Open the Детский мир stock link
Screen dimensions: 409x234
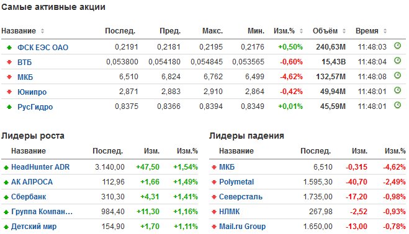[x=34, y=227]
